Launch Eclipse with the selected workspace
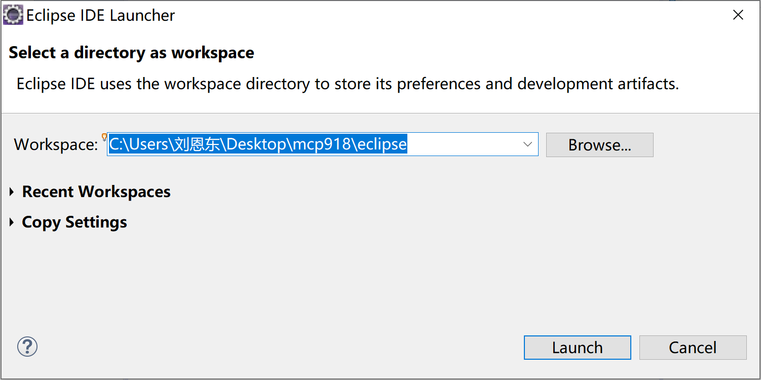This screenshot has width=761, height=380. tap(577, 348)
